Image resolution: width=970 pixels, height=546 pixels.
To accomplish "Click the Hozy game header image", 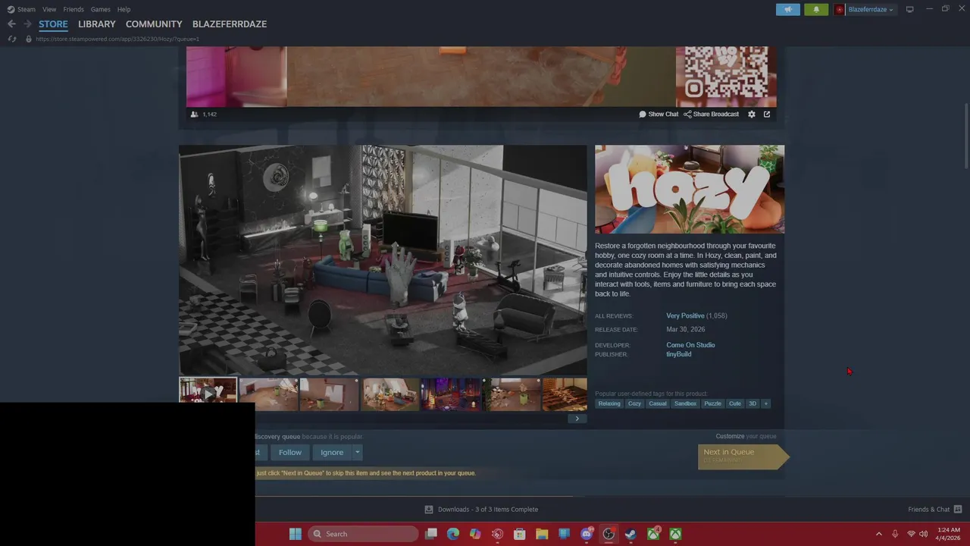I will (x=690, y=190).
